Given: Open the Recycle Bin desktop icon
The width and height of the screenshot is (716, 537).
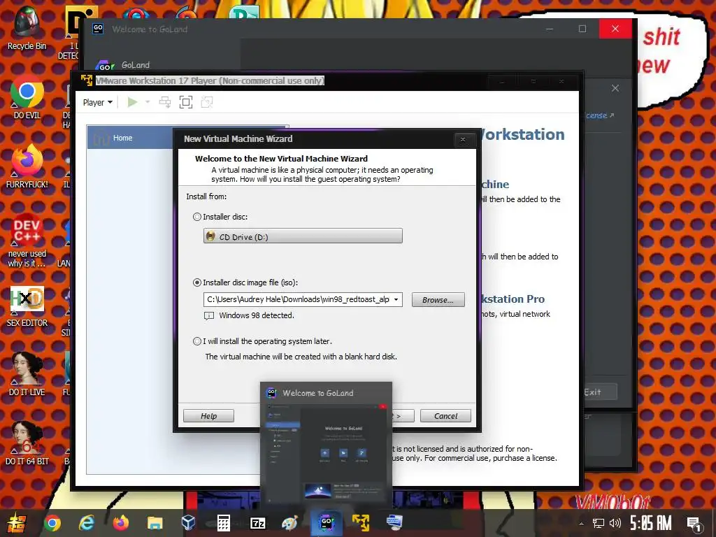Looking at the screenshot, I should (x=27, y=28).
